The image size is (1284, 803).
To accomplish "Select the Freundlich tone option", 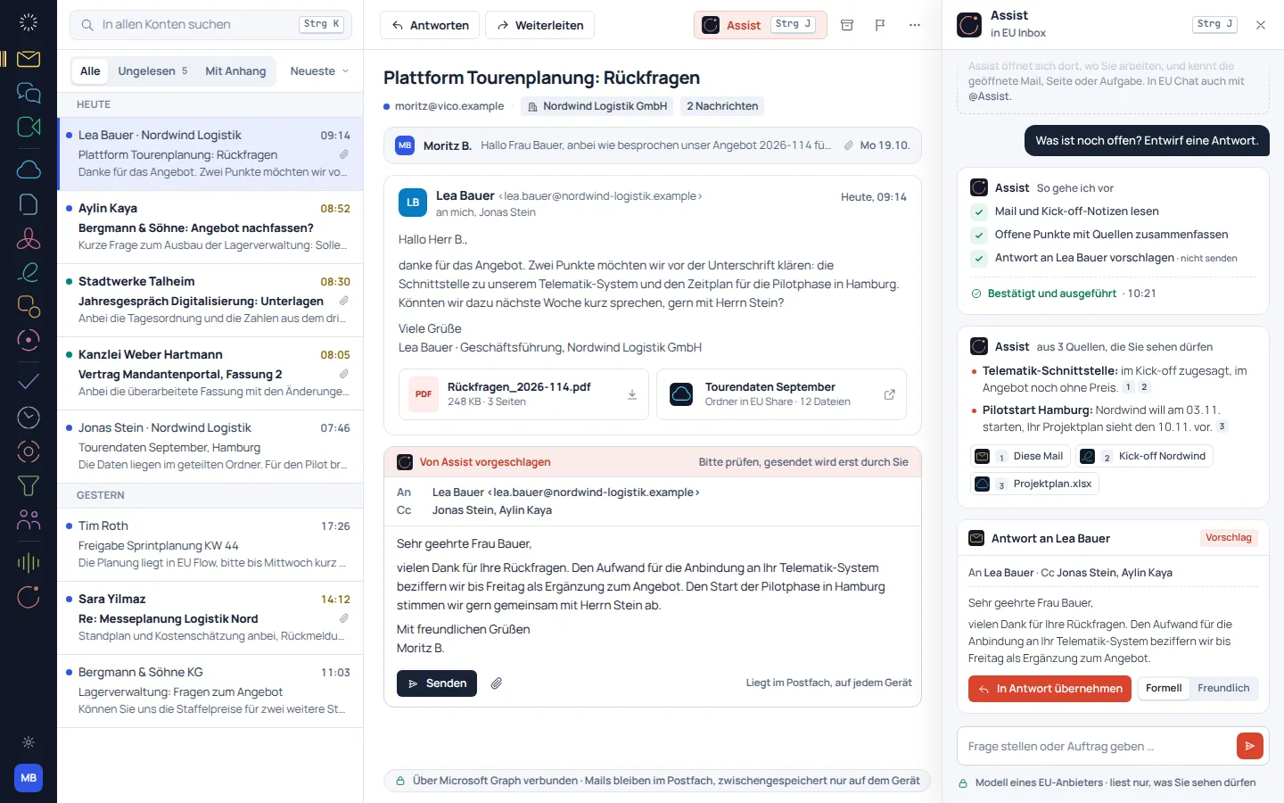I will tap(1223, 688).
